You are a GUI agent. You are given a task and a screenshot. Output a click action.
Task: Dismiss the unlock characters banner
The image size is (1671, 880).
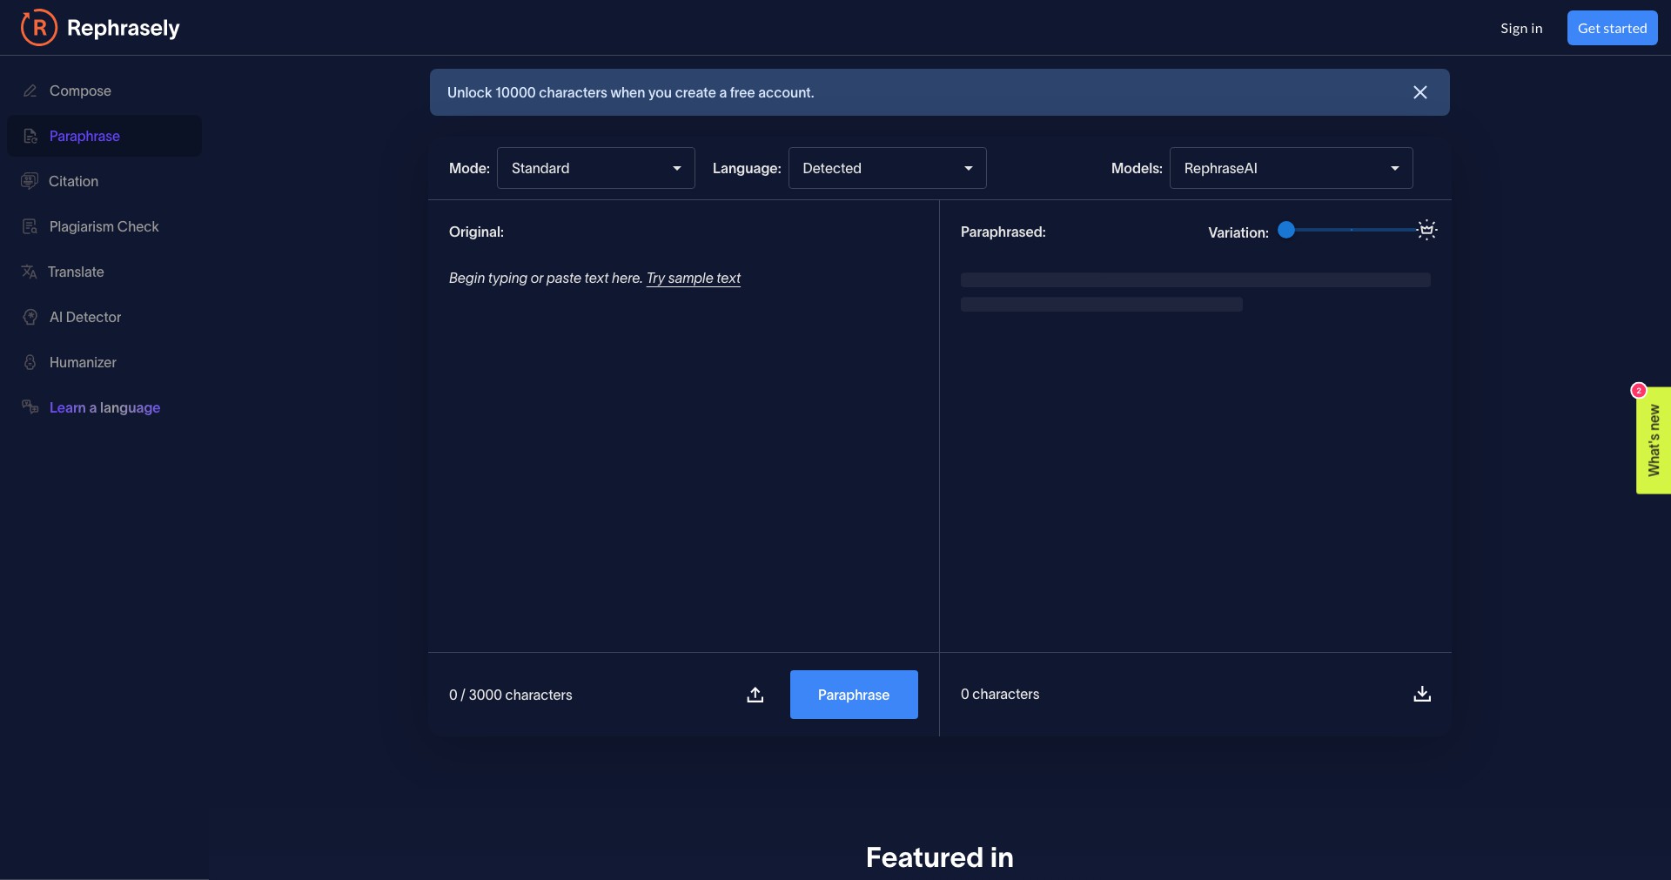click(1420, 92)
